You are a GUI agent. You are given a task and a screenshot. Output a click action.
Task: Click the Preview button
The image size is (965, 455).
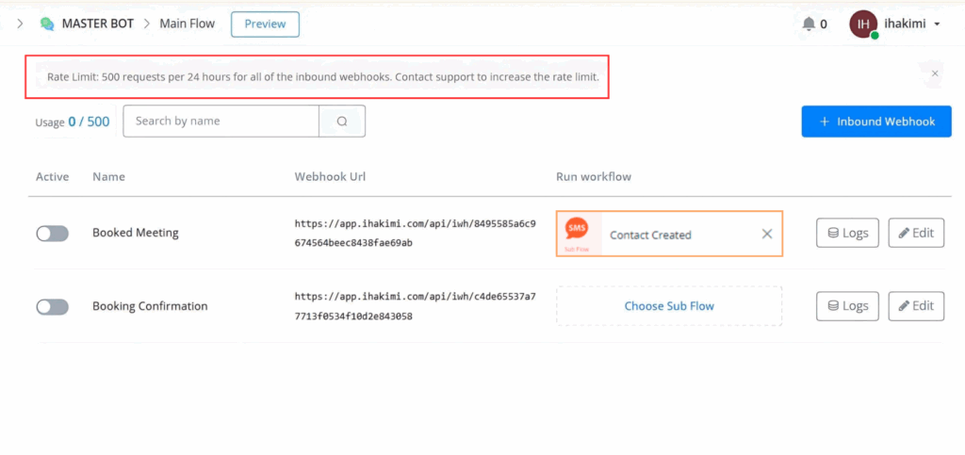tap(265, 24)
